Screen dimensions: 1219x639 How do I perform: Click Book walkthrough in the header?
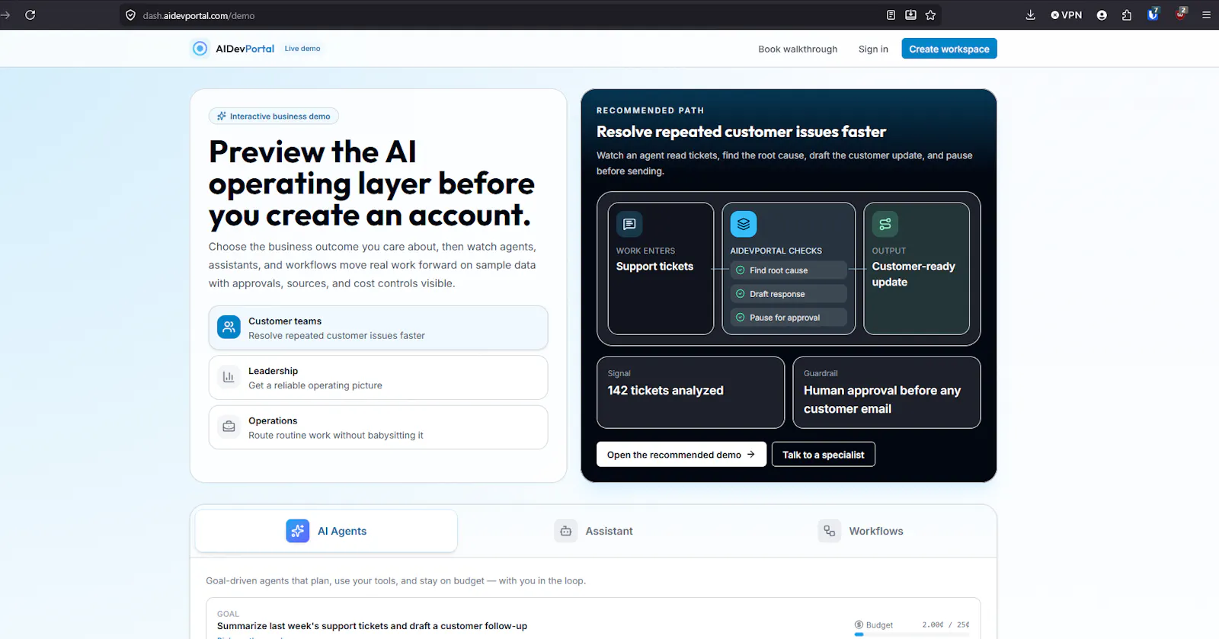click(798, 49)
